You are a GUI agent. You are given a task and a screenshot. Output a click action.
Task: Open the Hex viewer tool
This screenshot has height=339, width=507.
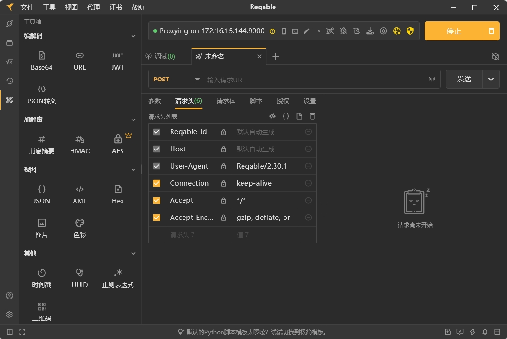coord(118,195)
